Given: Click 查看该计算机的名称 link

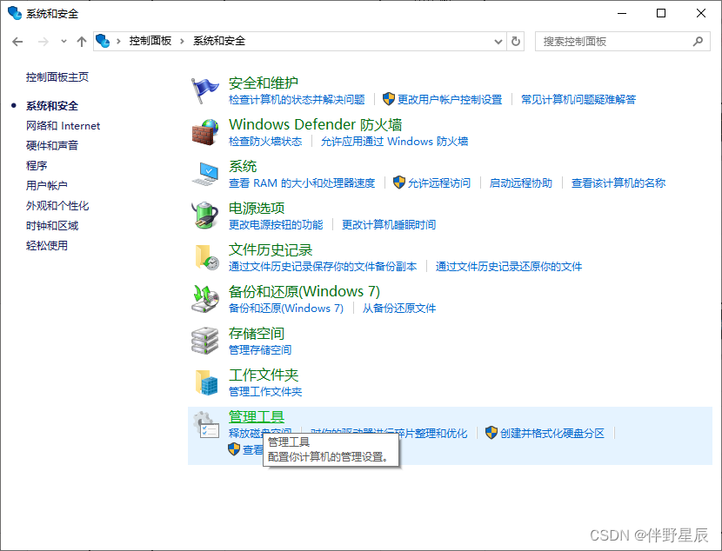Looking at the screenshot, I should coord(618,183).
